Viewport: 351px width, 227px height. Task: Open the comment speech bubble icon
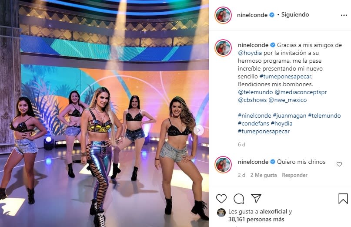239,199
